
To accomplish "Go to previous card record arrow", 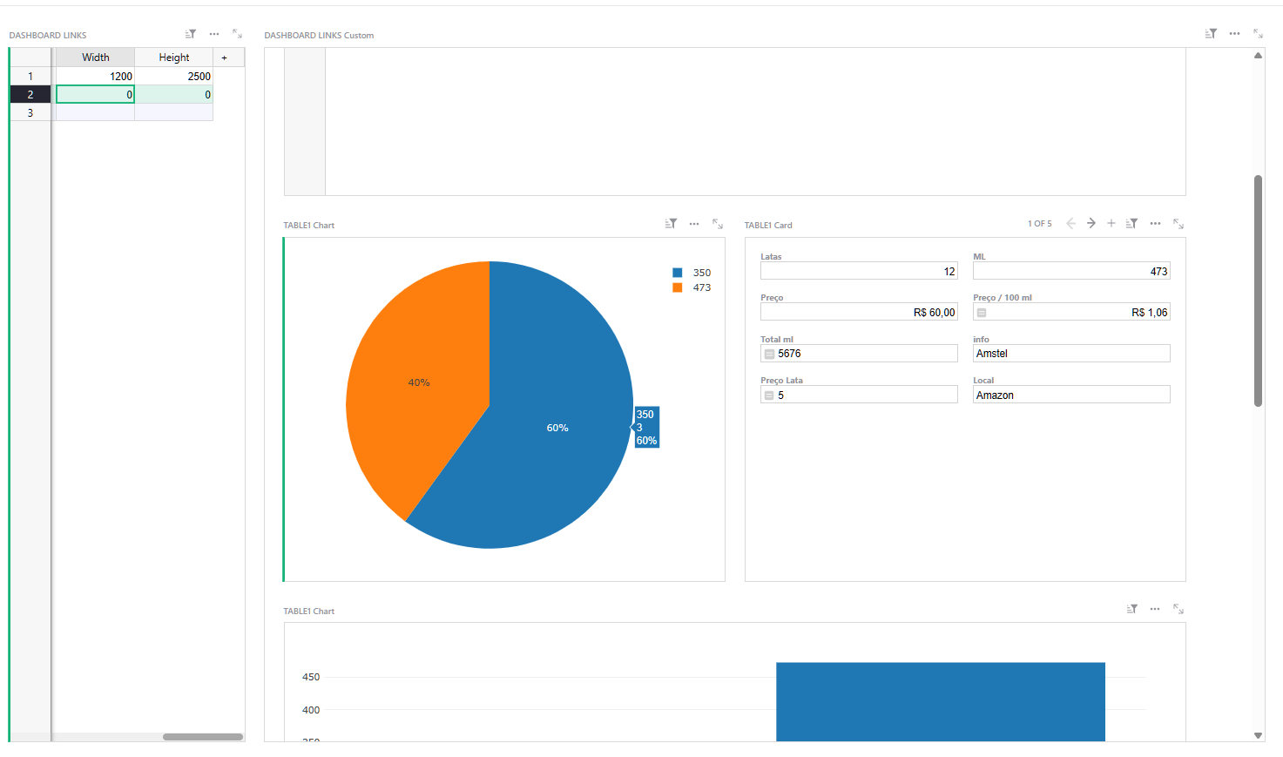I will coord(1070,224).
